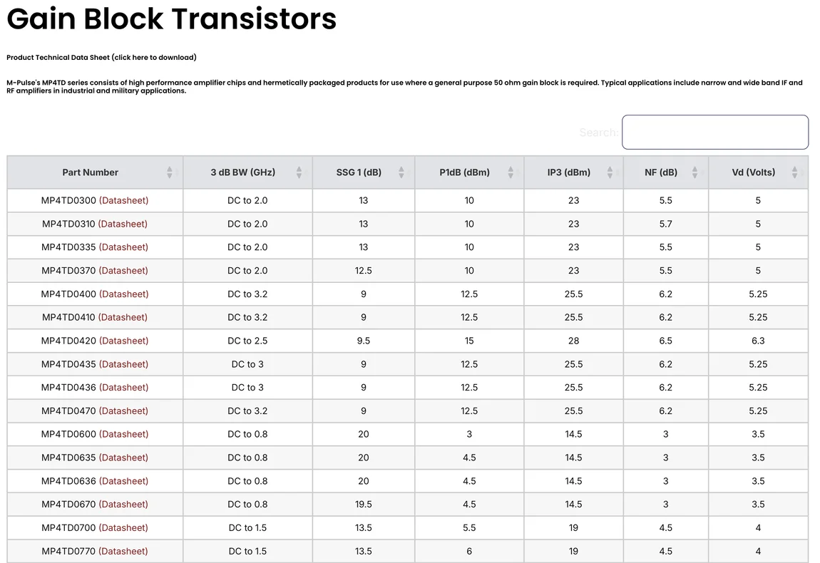This screenshot has height=563, width=820.
Task: Toggle P1dB (dBm) sort arrows
Action: click(x=511, y=172)
